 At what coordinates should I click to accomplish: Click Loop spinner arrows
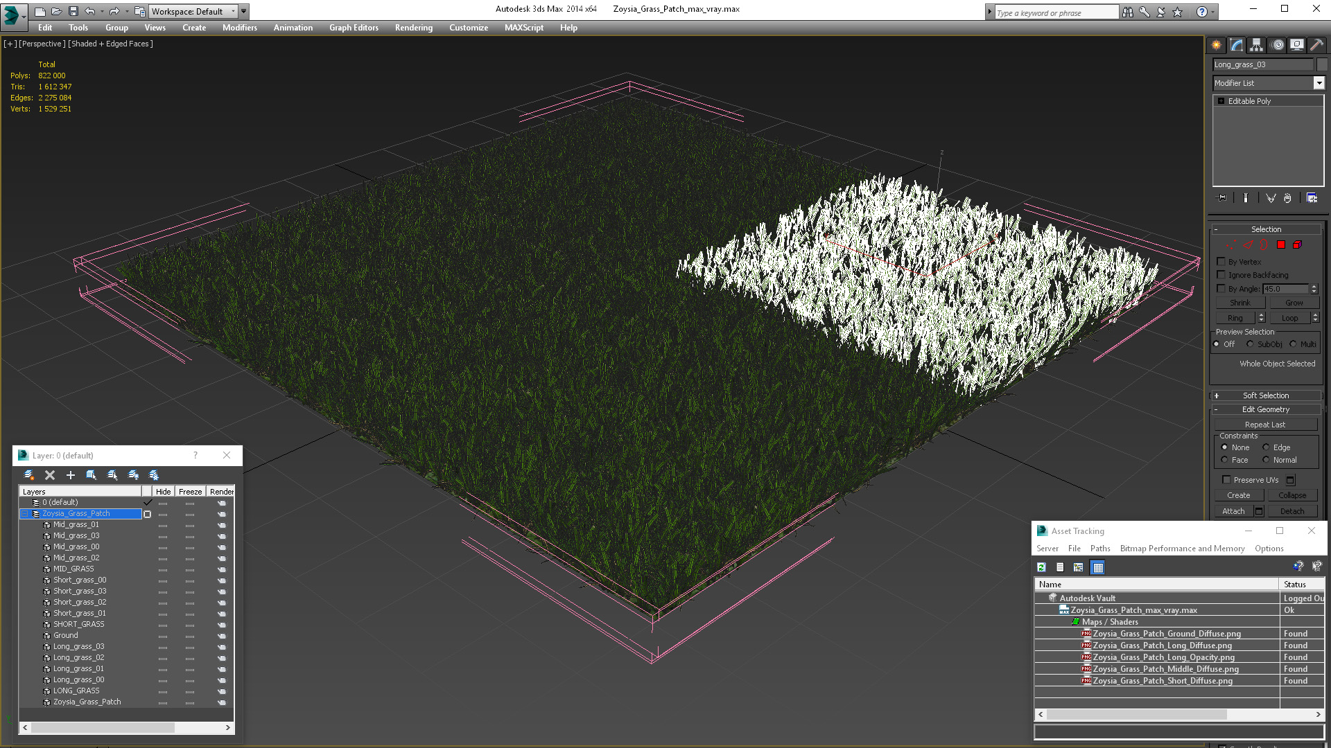(x=1315, y=318)
